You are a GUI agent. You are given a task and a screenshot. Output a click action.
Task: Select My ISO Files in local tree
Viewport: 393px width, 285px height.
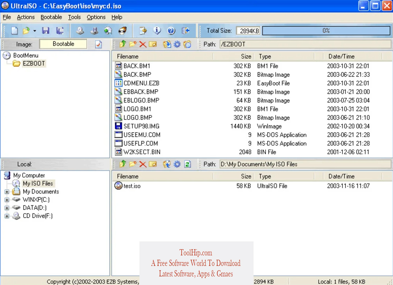point(38,183)
